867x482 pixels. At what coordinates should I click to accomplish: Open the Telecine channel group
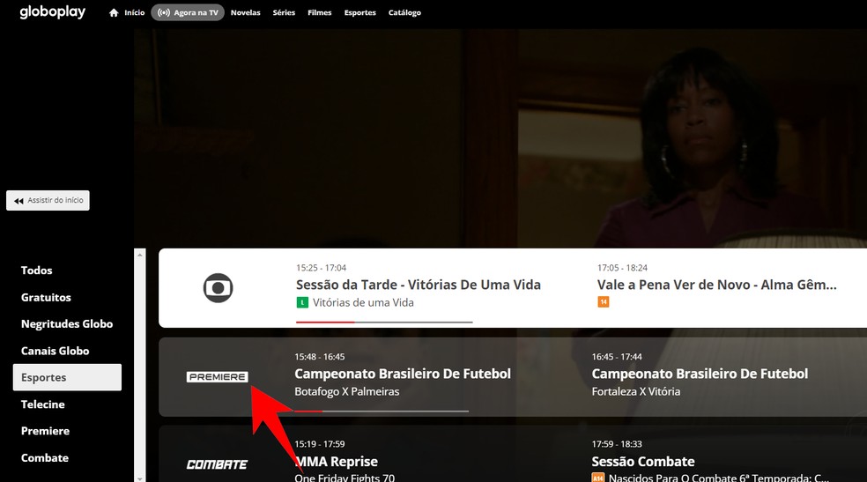tap(42, 404)
